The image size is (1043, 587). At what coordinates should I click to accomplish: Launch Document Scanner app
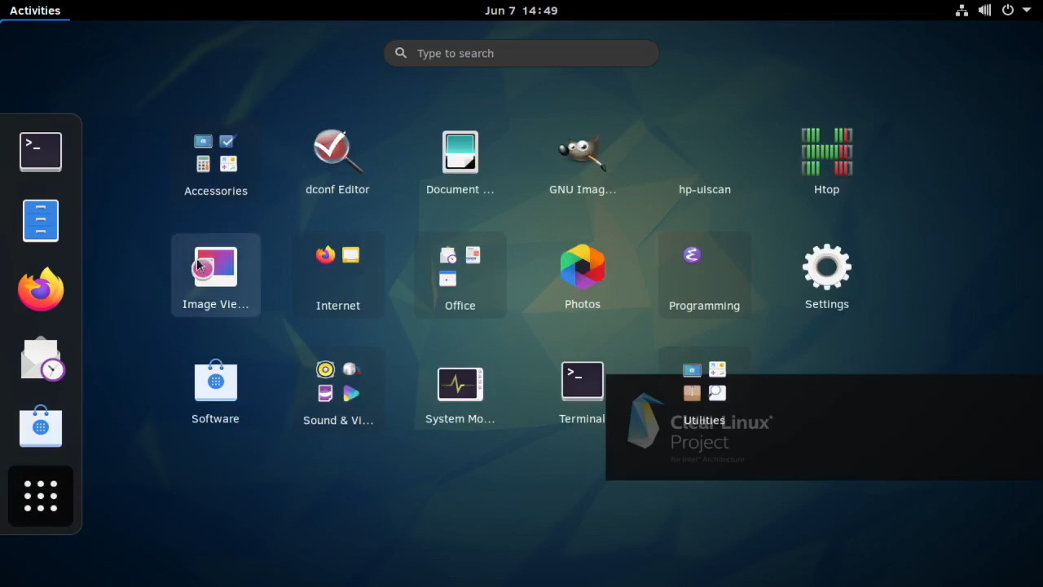click(x=460, y=163)
